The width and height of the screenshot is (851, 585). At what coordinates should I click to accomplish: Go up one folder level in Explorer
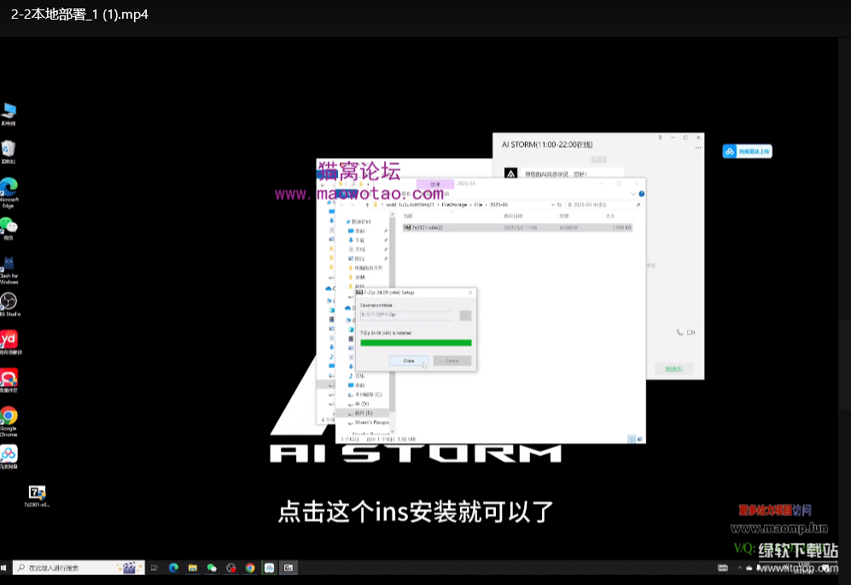[367, 205]
